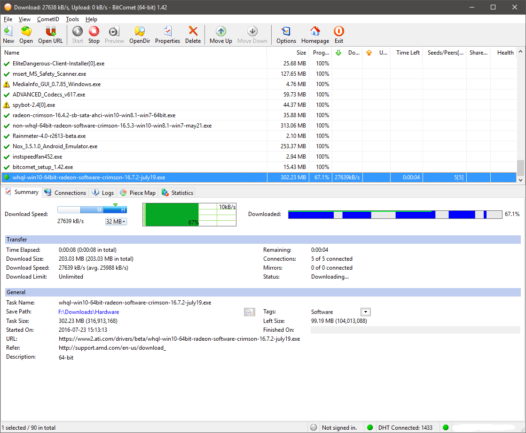Select the radeon-crimson-16.4.2-sb-sata-ahci task

pyautogui.click(x=259, y=116)
